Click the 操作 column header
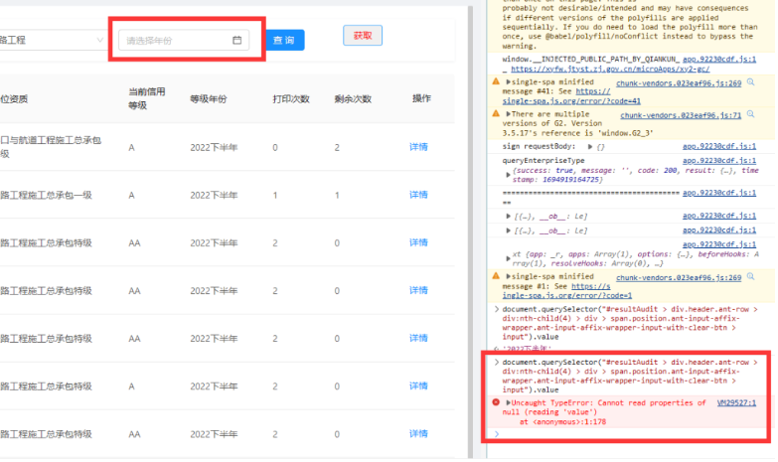 click(x=421, y=98)
